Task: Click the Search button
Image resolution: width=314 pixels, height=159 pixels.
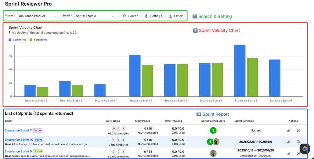Action: click(x=130, y=16)
